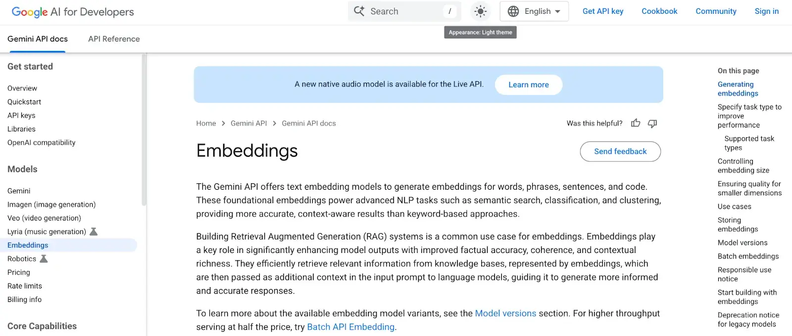The image size is (792, 336).
Task: Click inside the Search field
Action: pyautogui.click(x=403, y=11)
